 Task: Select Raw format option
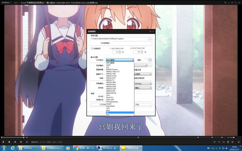tap(120, 115)
